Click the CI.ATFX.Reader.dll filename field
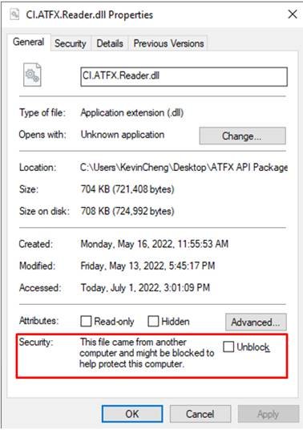Viewport: 303px width, 430px height. [x=184, y=77]
